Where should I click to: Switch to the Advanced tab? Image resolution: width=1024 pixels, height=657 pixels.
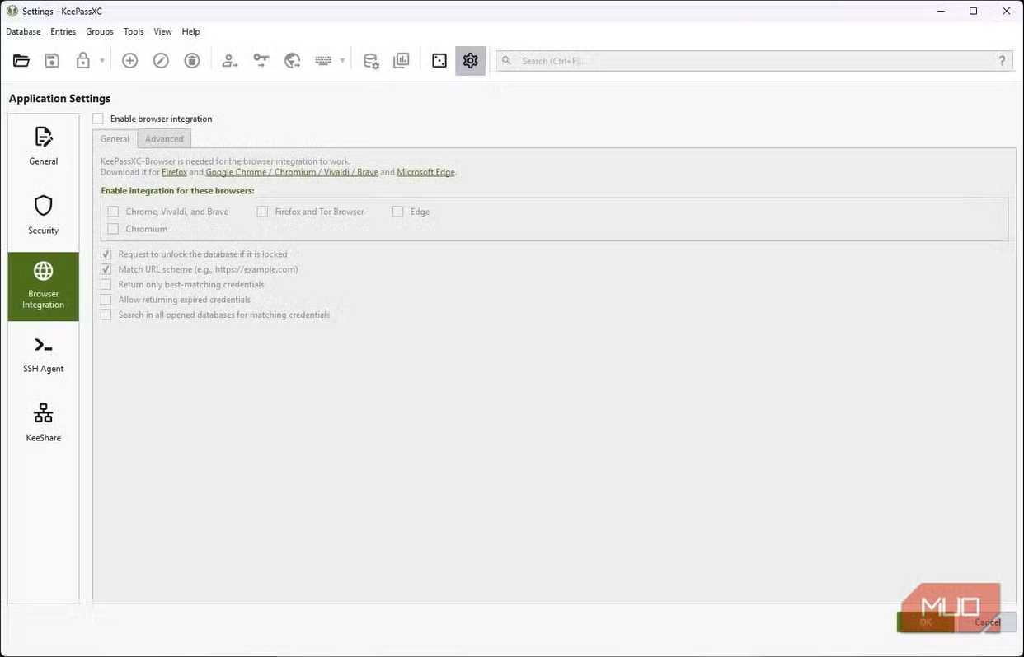click(164, 139)
